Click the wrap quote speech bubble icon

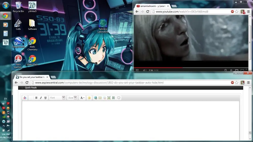click(119, 98)
